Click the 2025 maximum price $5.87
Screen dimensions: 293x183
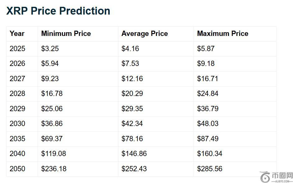[206, 49]
